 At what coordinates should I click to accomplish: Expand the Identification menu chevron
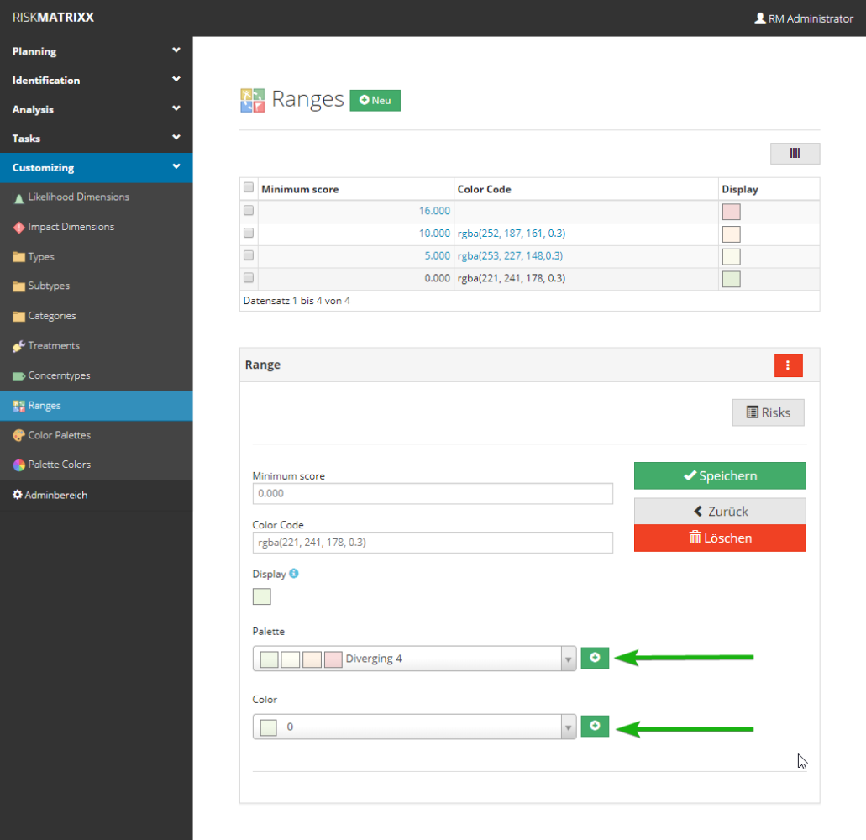(x=176, y=79)
